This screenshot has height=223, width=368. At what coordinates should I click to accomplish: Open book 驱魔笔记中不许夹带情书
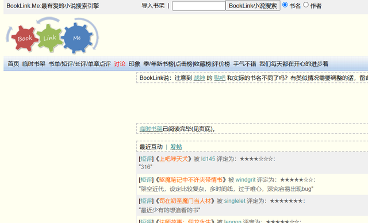tap(191, 180)
